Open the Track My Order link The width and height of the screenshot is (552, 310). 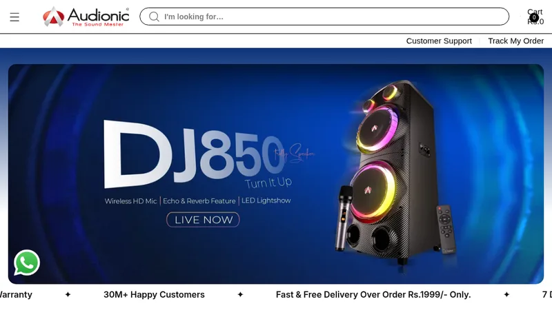(515, 41)
